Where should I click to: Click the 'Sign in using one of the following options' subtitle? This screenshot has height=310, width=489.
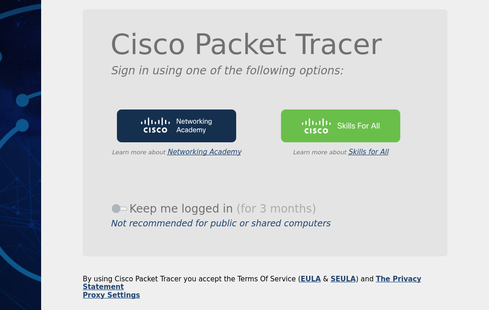coord(227,71)
